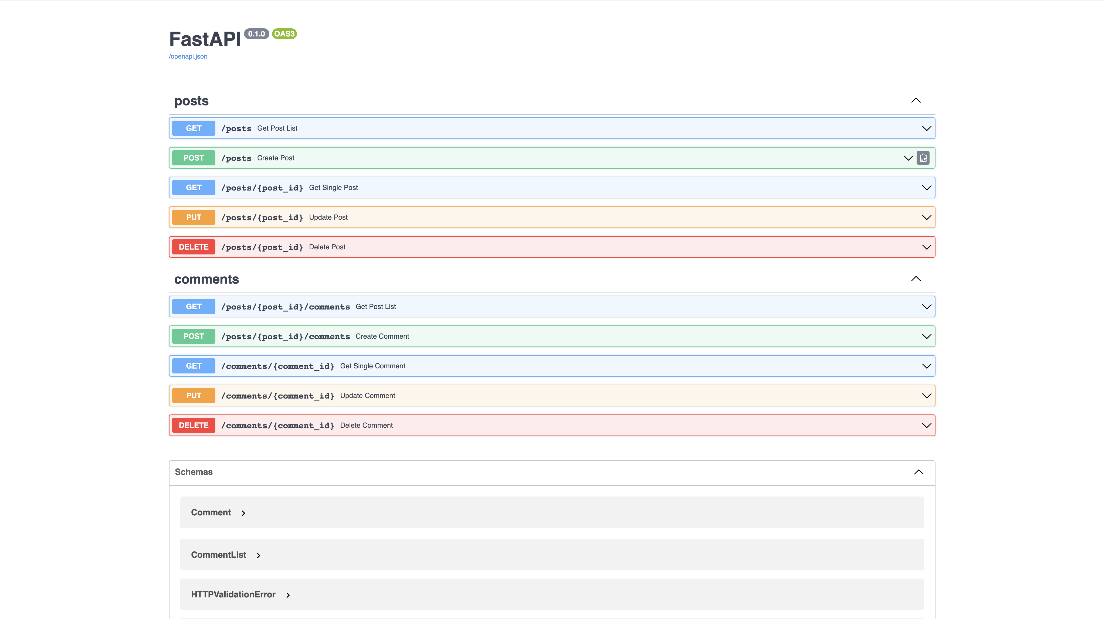Expand the Delete Post row chevron
Viewport: 1105px width, 619px height.
coord(927,247)
